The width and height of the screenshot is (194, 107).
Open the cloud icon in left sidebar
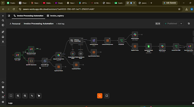(3, 82)
